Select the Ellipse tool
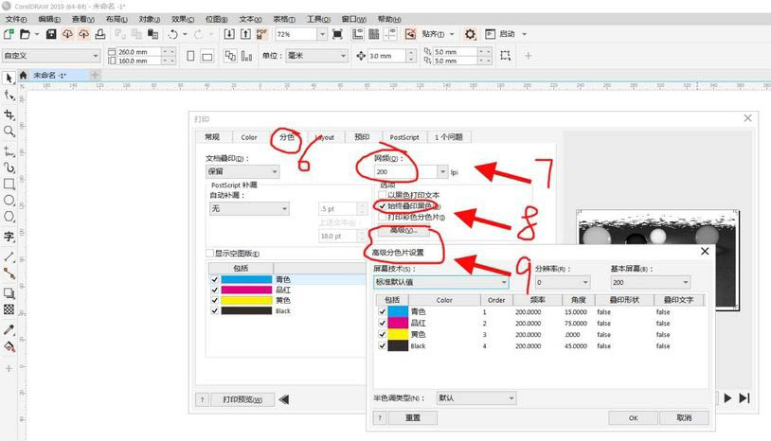This screenshot has height=441, width=771. point(9,201)
